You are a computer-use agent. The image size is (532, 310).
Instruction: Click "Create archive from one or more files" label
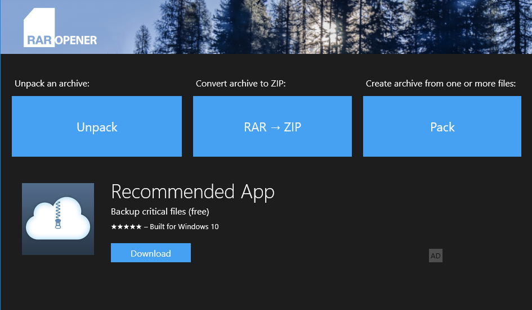(441, 84)
